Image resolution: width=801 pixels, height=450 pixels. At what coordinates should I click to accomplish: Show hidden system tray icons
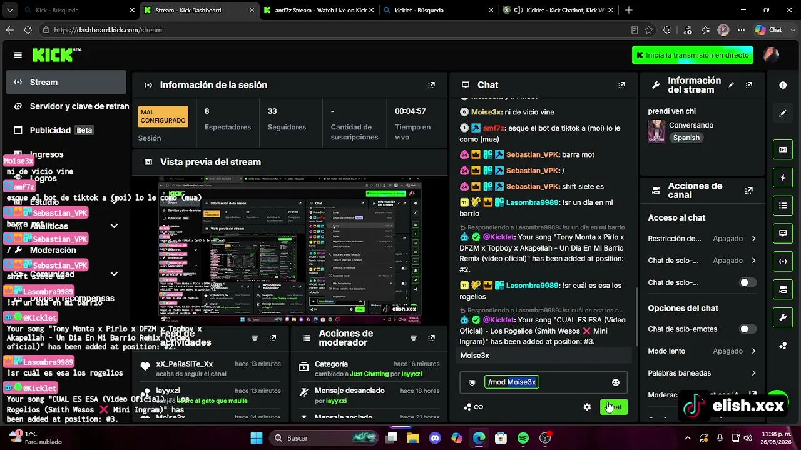click(x=688, y=438)
